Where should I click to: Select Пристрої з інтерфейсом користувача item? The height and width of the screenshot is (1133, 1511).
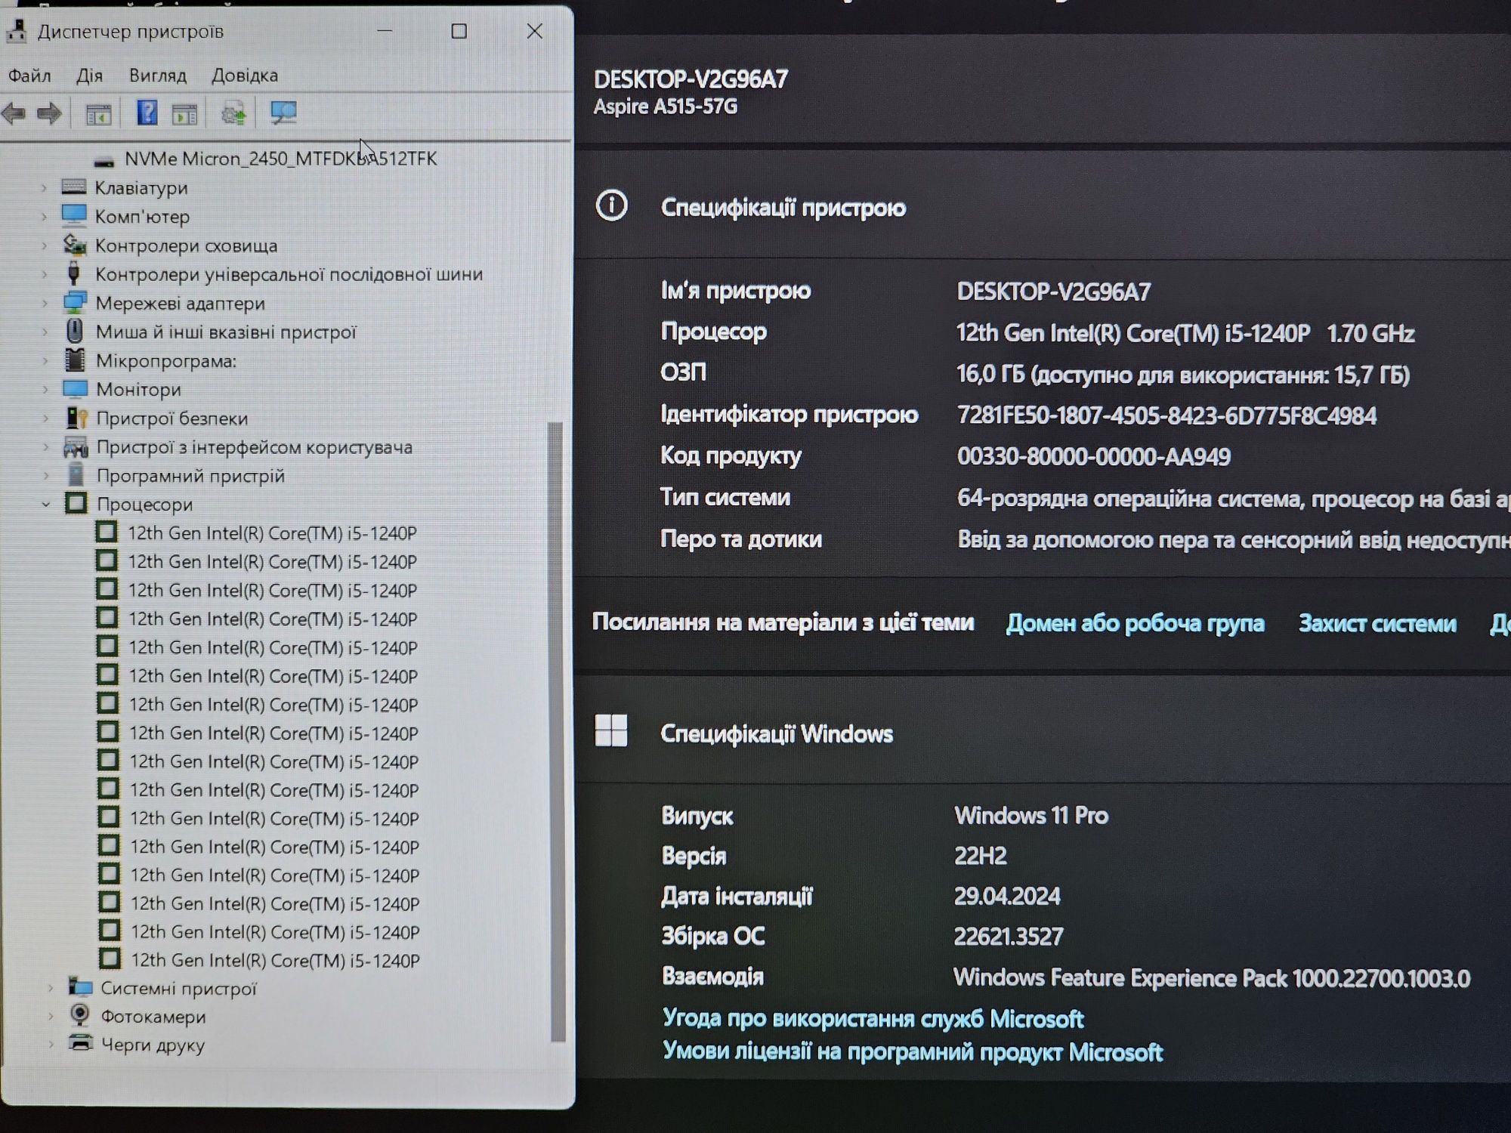tap(254, 447)
